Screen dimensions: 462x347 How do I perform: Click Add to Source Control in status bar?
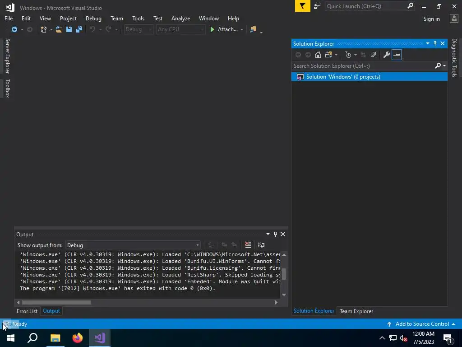(421, 324)
